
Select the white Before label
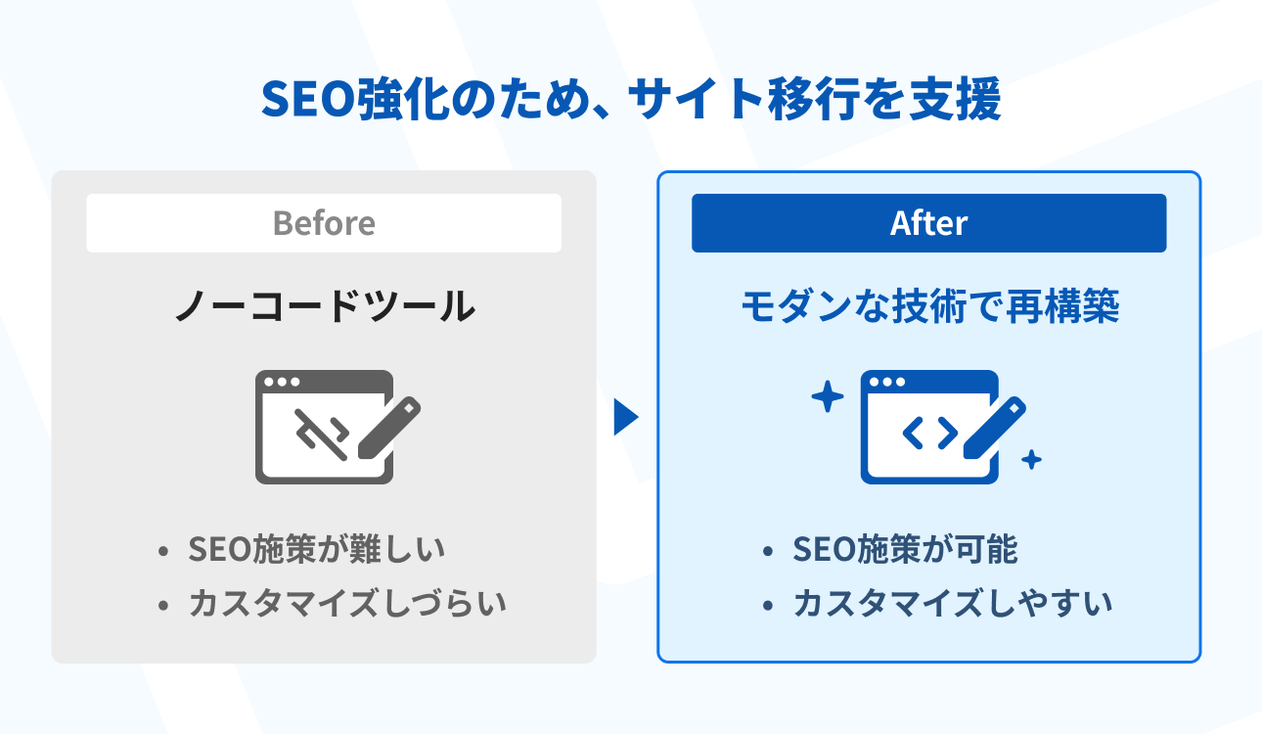(x=324, y=223)
